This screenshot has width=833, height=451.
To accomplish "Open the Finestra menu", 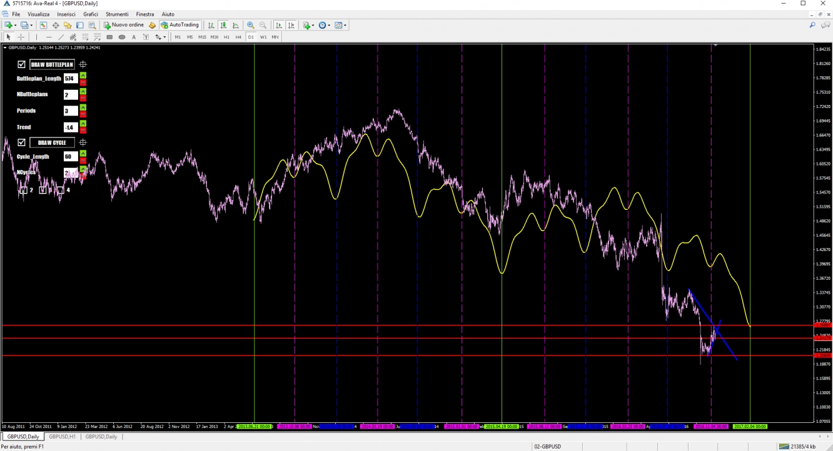I will [x=145, y=14].
